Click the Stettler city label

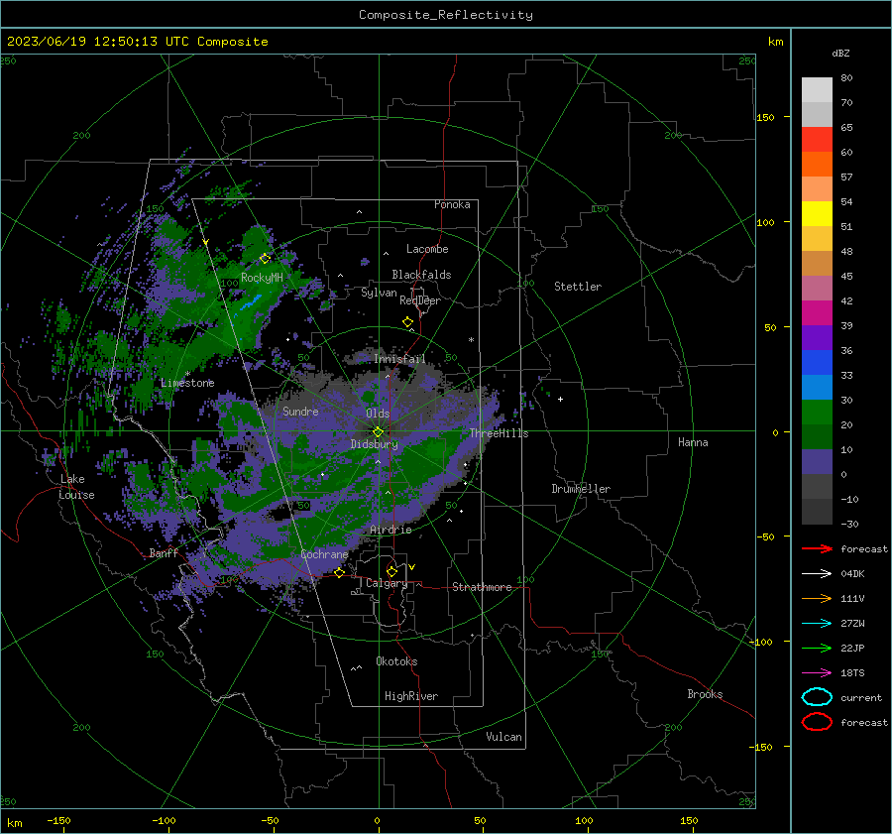(x=578, y=287)
